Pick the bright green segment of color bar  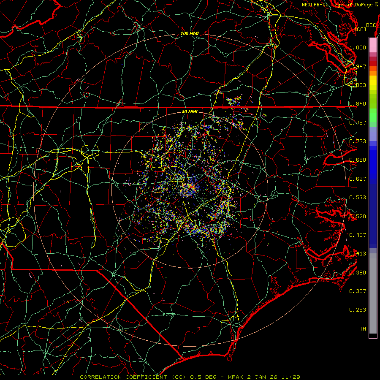point(373,115)
